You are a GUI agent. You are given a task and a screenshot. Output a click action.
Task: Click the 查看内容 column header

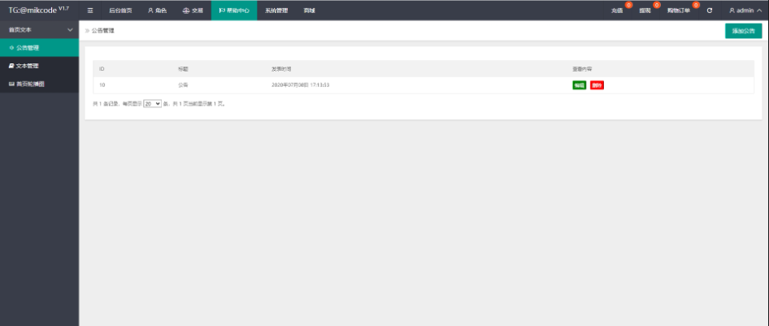tap(582, 69)
